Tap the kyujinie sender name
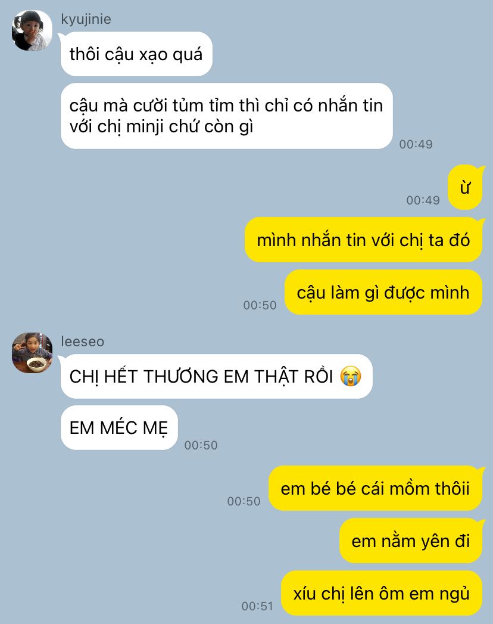The width and height of the screenshot is (493, 624). tap(86, 19)
